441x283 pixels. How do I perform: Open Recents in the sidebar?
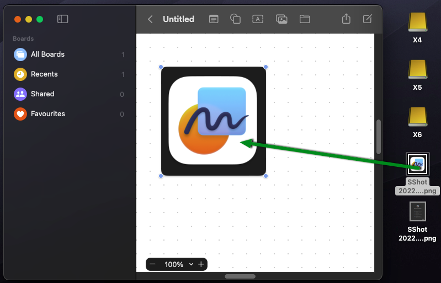click(x=69, y=74)
